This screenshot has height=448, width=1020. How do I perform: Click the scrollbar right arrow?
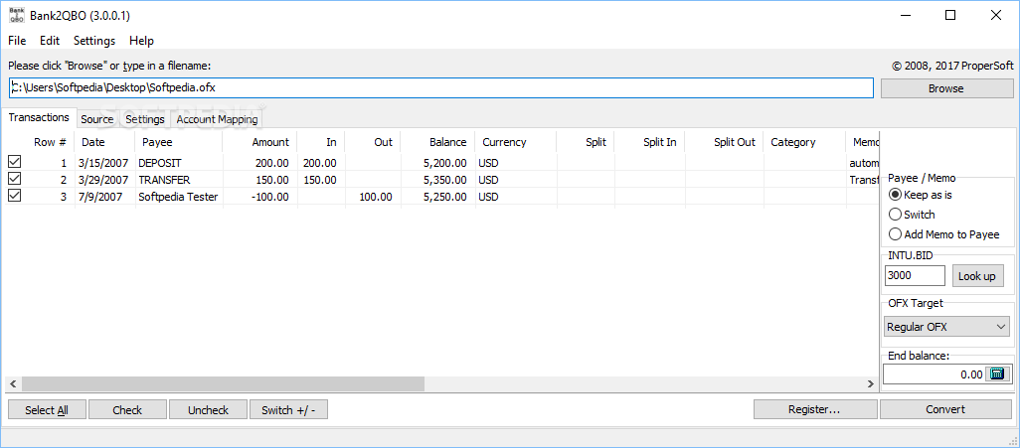tap(871, 384)
